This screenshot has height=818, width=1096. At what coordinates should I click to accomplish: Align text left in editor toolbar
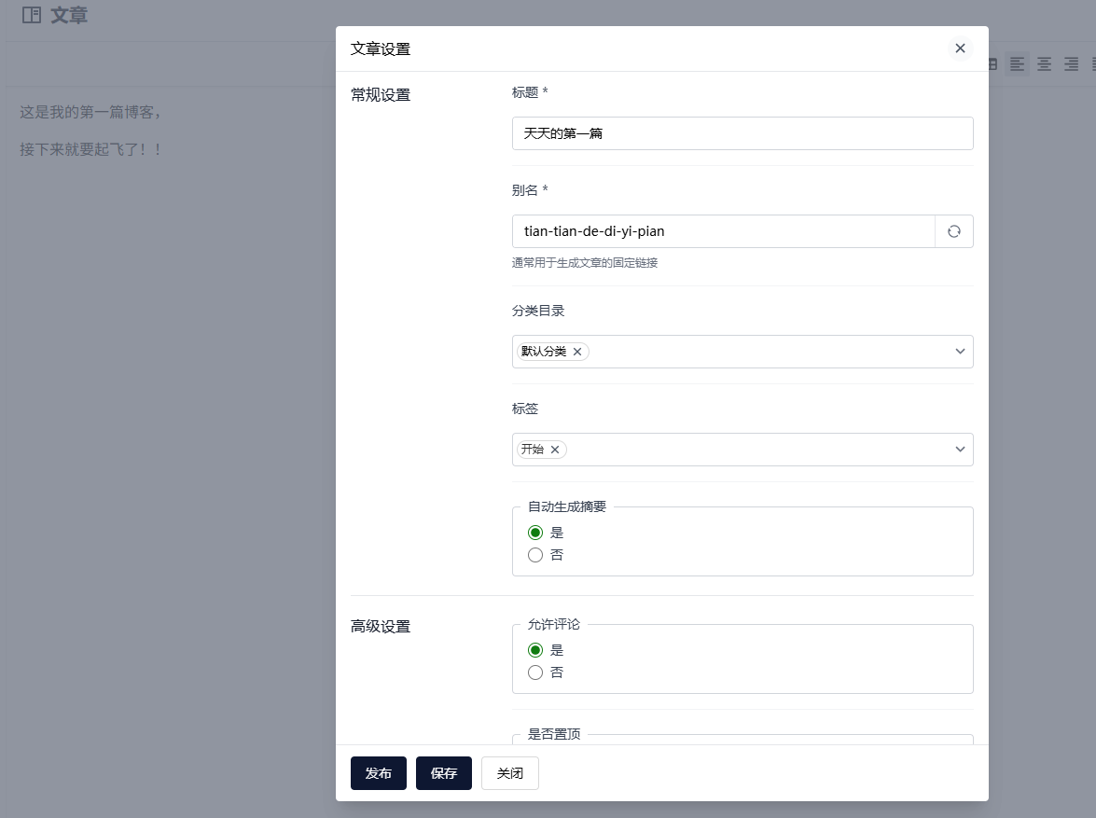[1017, 64]
